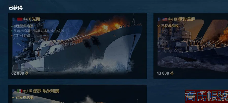Click the checkmark next to 已获得战舰 on 伊利诺伊

click(x=159, y=26)
